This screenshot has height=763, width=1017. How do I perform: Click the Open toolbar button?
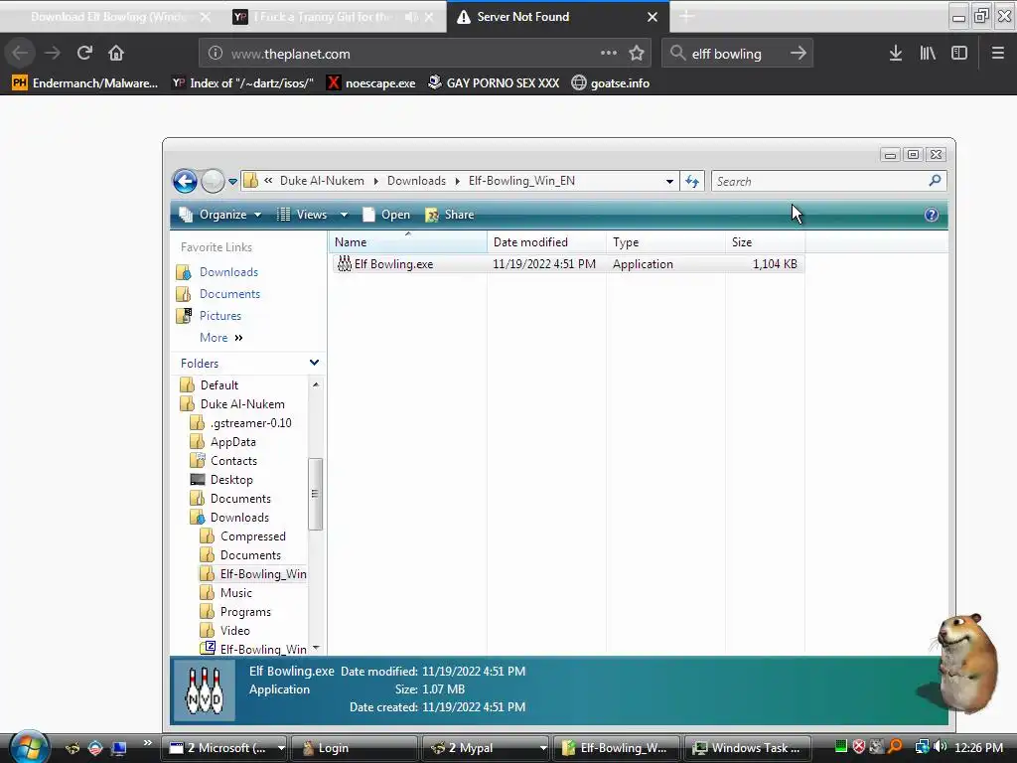386,215
